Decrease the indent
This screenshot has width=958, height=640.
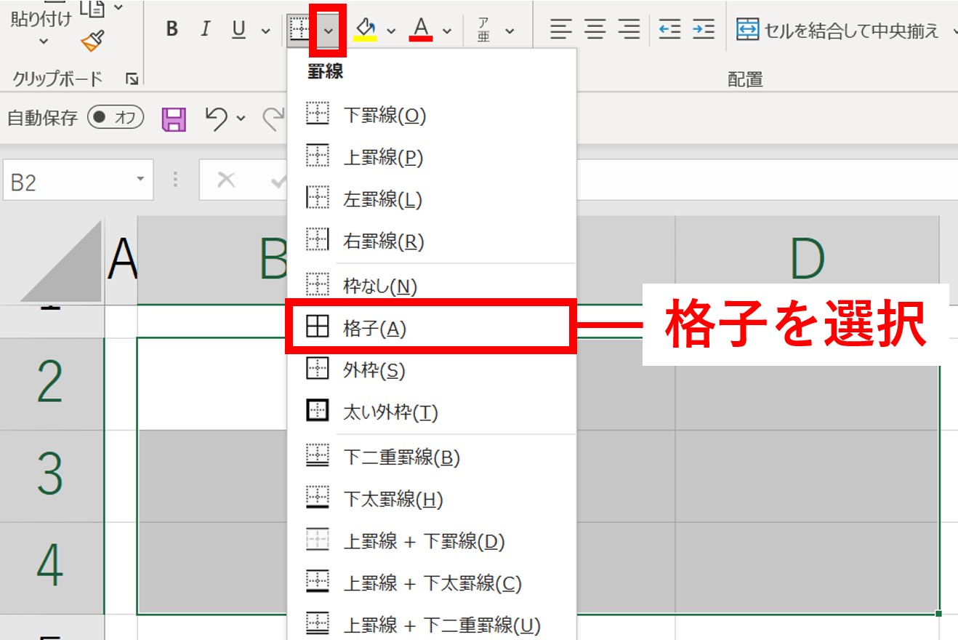tap(669, 29)
